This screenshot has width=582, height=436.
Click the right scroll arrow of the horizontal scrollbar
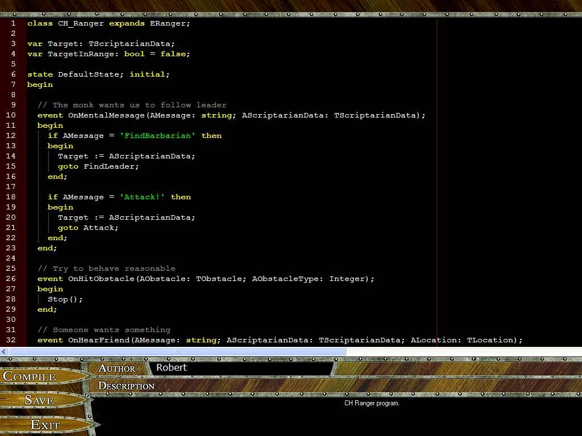(578, 351)
